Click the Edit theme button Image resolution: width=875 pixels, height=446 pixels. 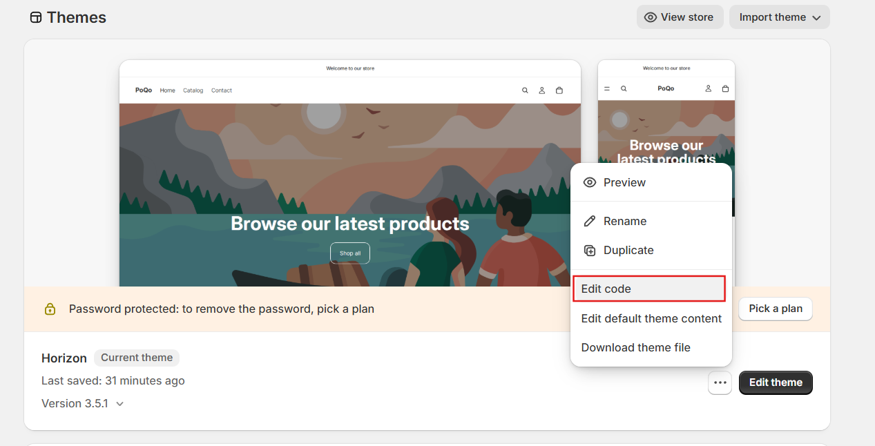[x=776, y=382]
